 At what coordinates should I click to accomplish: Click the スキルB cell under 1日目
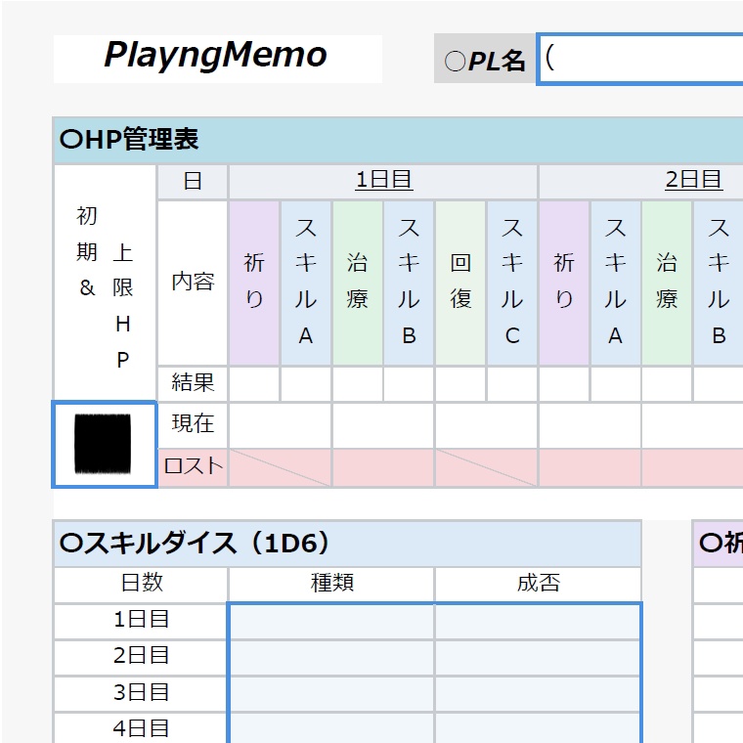[409, 283]
